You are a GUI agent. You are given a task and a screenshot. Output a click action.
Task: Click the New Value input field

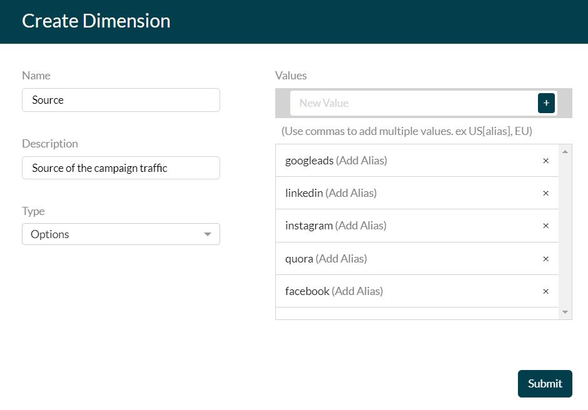pyautogui.click(x=413, y=102)
